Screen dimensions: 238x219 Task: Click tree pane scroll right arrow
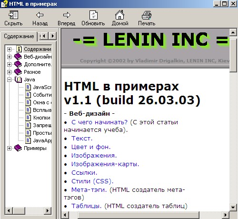click(48, 211)
